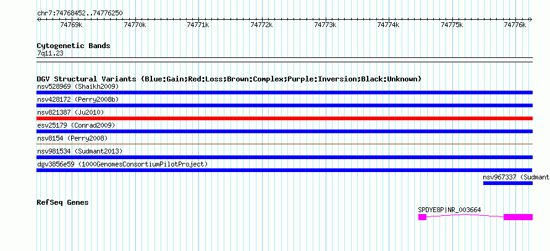Click the blue gain bar under nsv981534
Screen dimensions: 550x251
(284, 157)
